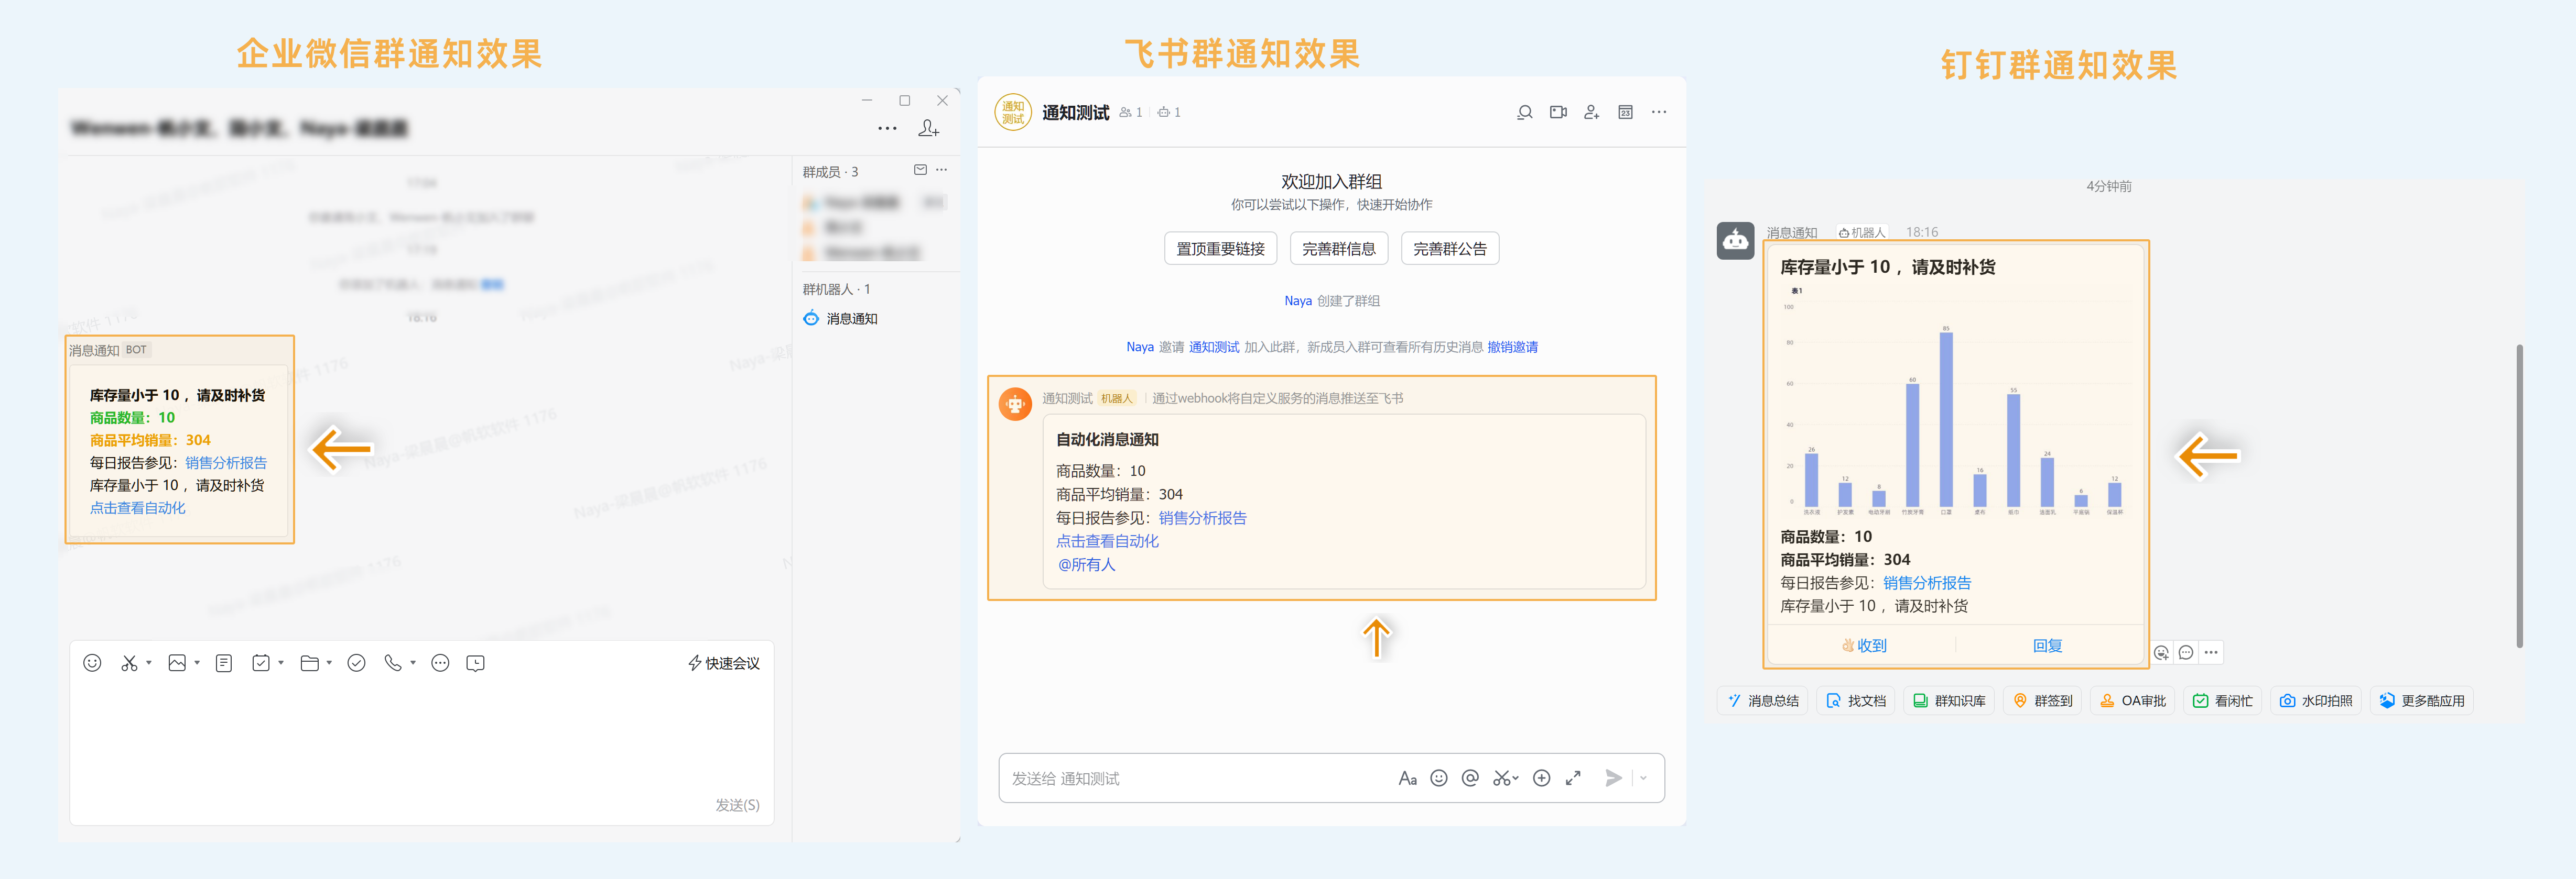View the Feishu group bot count

point(1169,113)
